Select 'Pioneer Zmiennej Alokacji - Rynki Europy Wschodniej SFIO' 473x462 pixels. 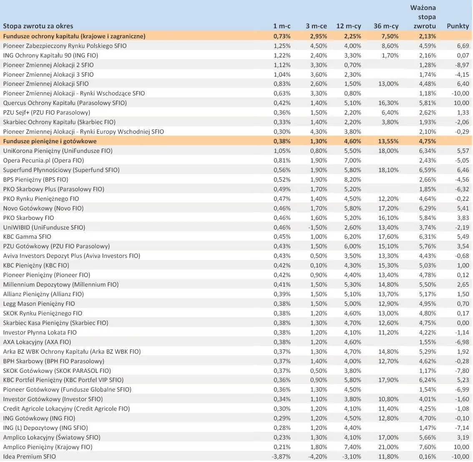point(83,132)
